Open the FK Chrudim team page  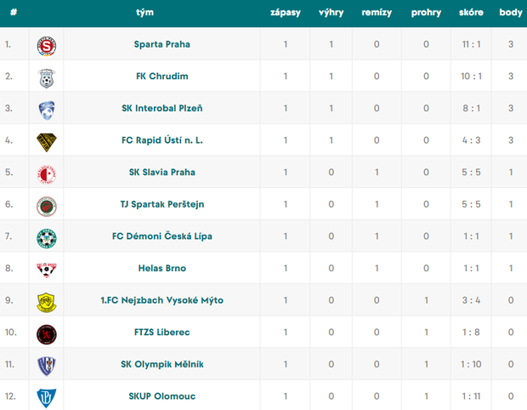(x=162, y=77)
